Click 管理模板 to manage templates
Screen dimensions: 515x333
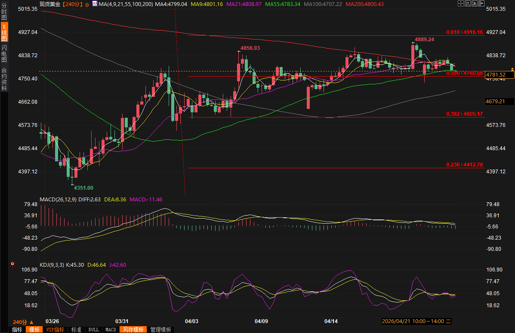click(160, 330)
